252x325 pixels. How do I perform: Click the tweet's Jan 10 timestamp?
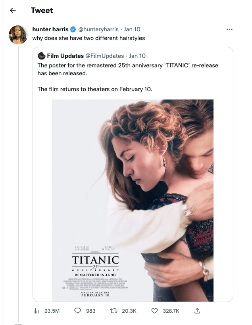click(132, 29)
